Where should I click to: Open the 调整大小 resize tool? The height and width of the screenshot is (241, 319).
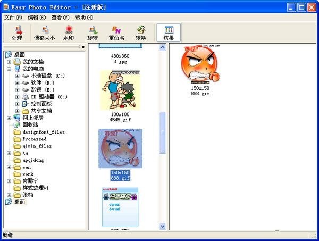point(44,33)
